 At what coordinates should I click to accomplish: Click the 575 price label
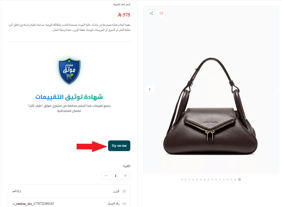124,15
